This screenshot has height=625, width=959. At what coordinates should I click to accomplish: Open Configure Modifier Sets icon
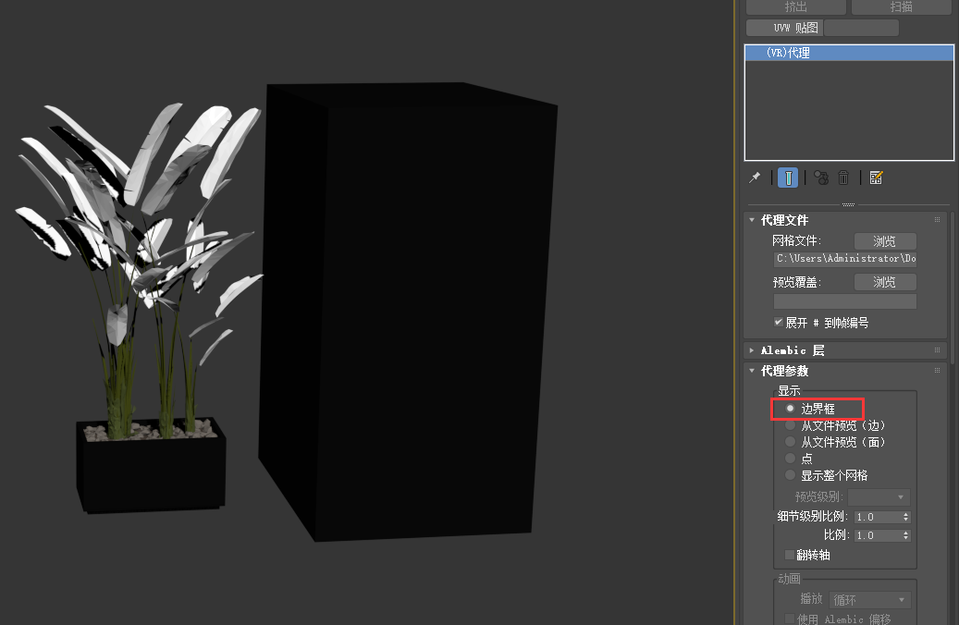(877, 178)
